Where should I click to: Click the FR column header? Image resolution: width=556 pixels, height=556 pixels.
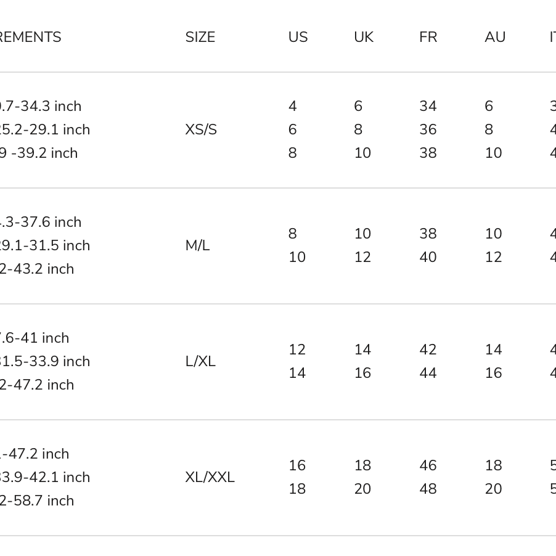click(428, 38)
